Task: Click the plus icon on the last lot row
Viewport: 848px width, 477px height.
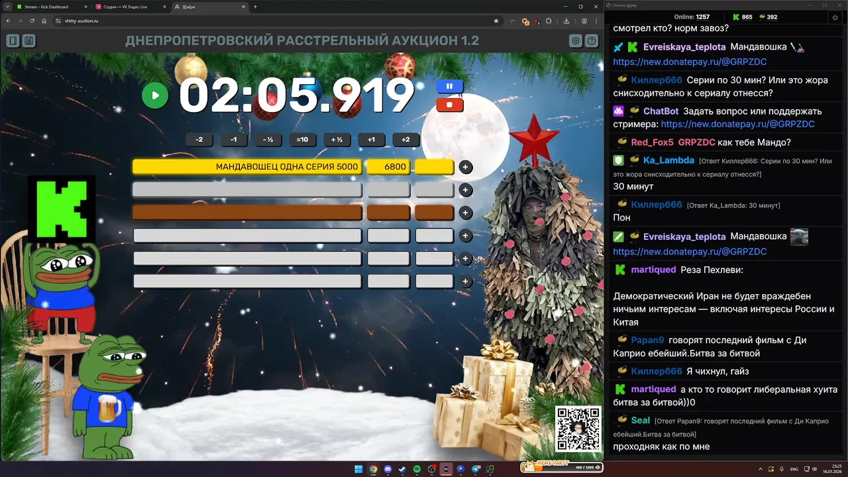Action: 466,282
